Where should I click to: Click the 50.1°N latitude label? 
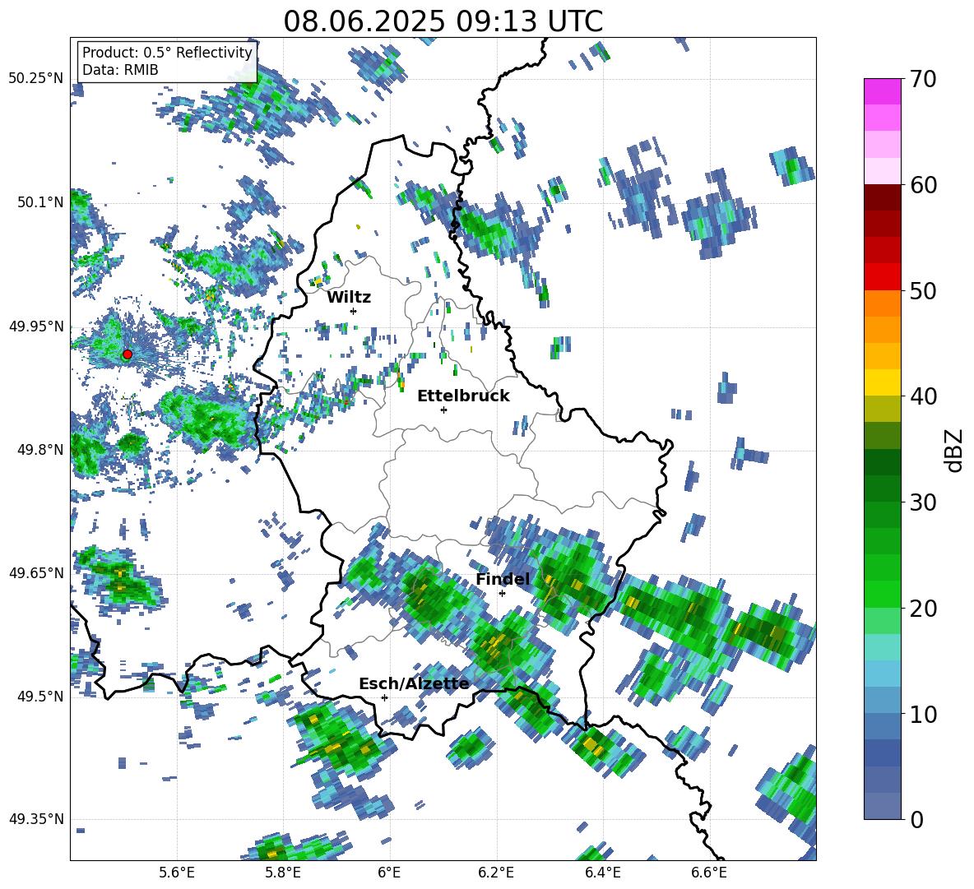click(x=39, y=203)
